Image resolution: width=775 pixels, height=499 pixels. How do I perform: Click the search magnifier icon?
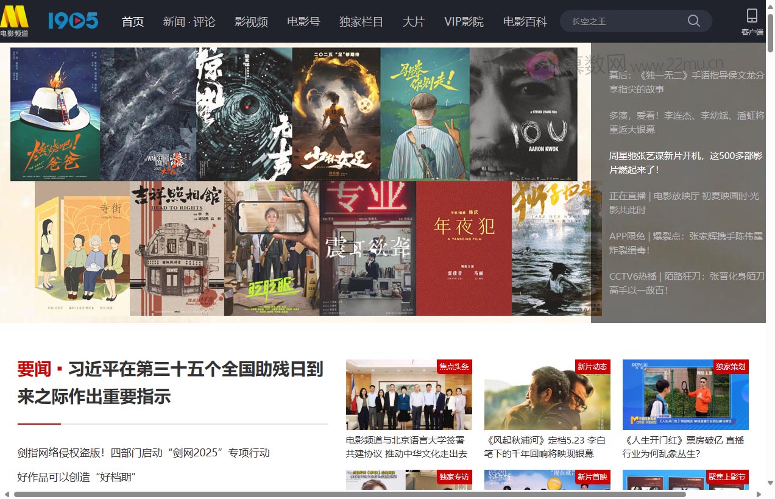pyautogui.click(x=693, y=20)
